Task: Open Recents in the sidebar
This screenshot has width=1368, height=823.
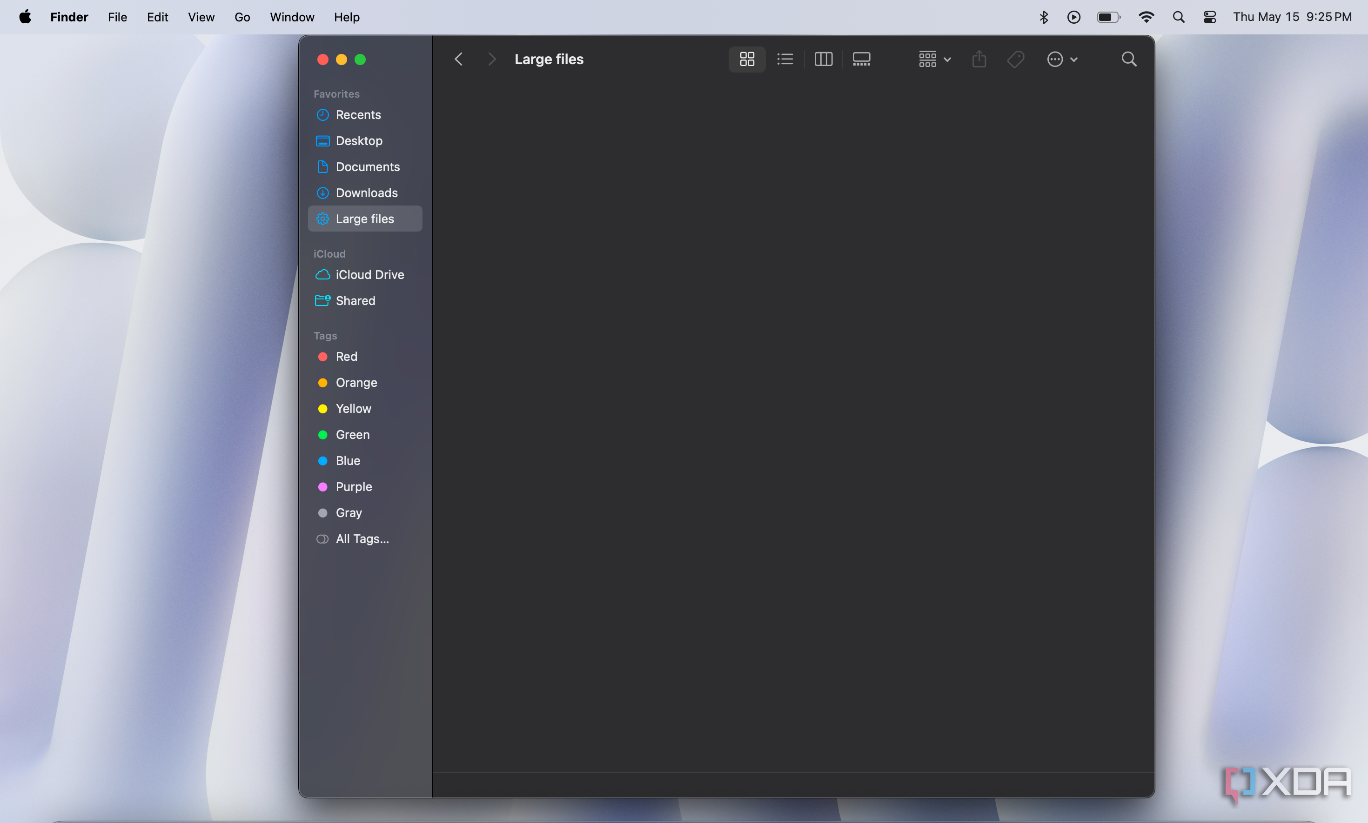Action: [365, 115]
